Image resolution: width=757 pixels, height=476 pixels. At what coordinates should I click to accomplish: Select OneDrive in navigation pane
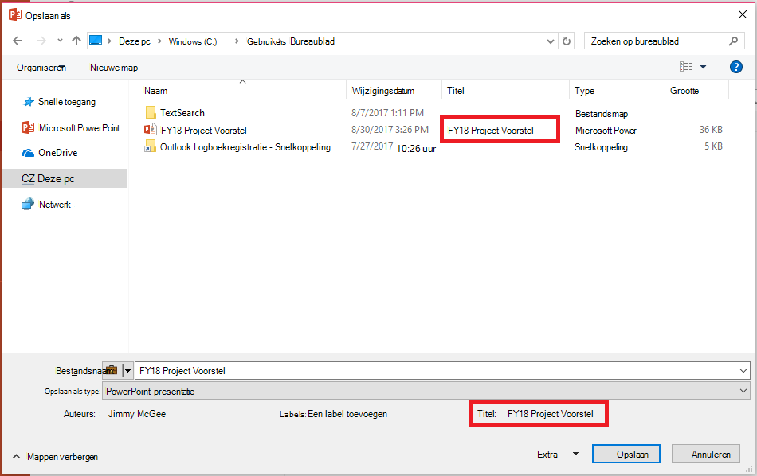pyautogui.click(x=49, y=153)
